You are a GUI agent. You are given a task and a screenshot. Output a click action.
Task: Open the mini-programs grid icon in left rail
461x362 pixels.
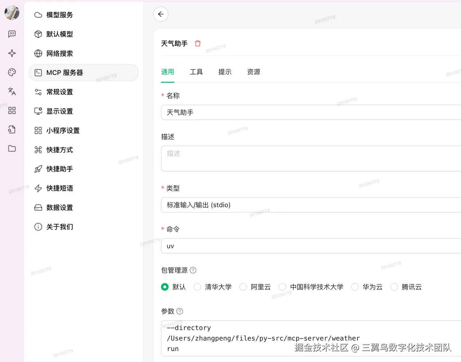pyautogui.click(x=12, y=110)
